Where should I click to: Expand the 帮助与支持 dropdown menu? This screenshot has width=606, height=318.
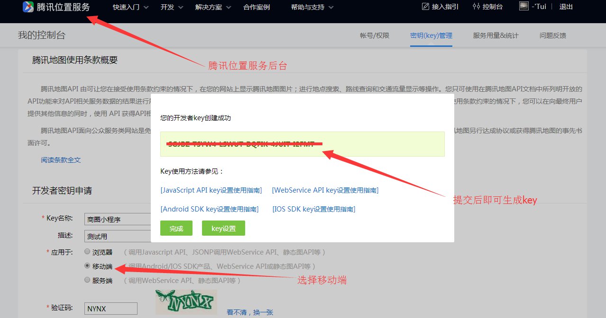tap(312, 7)
